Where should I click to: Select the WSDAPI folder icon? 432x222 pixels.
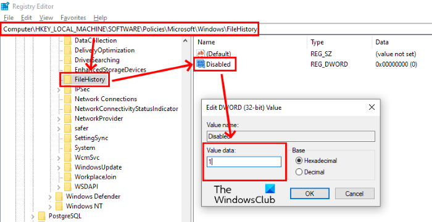point(68,187)
